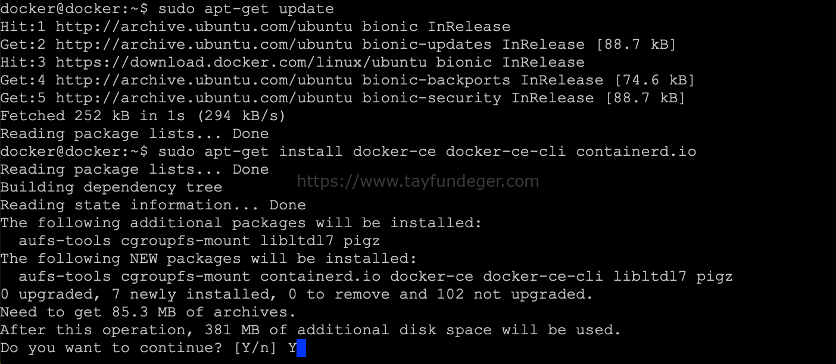Click the [Y/n] prompt option text

255,348
